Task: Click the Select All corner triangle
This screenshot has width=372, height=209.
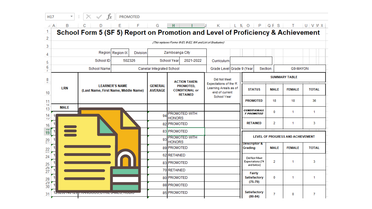Action: (48, 26)
